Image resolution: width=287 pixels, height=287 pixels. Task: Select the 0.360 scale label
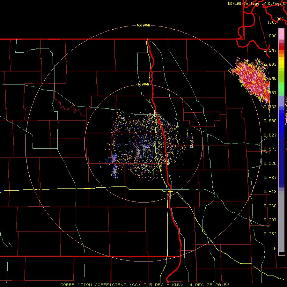(270, 206)
